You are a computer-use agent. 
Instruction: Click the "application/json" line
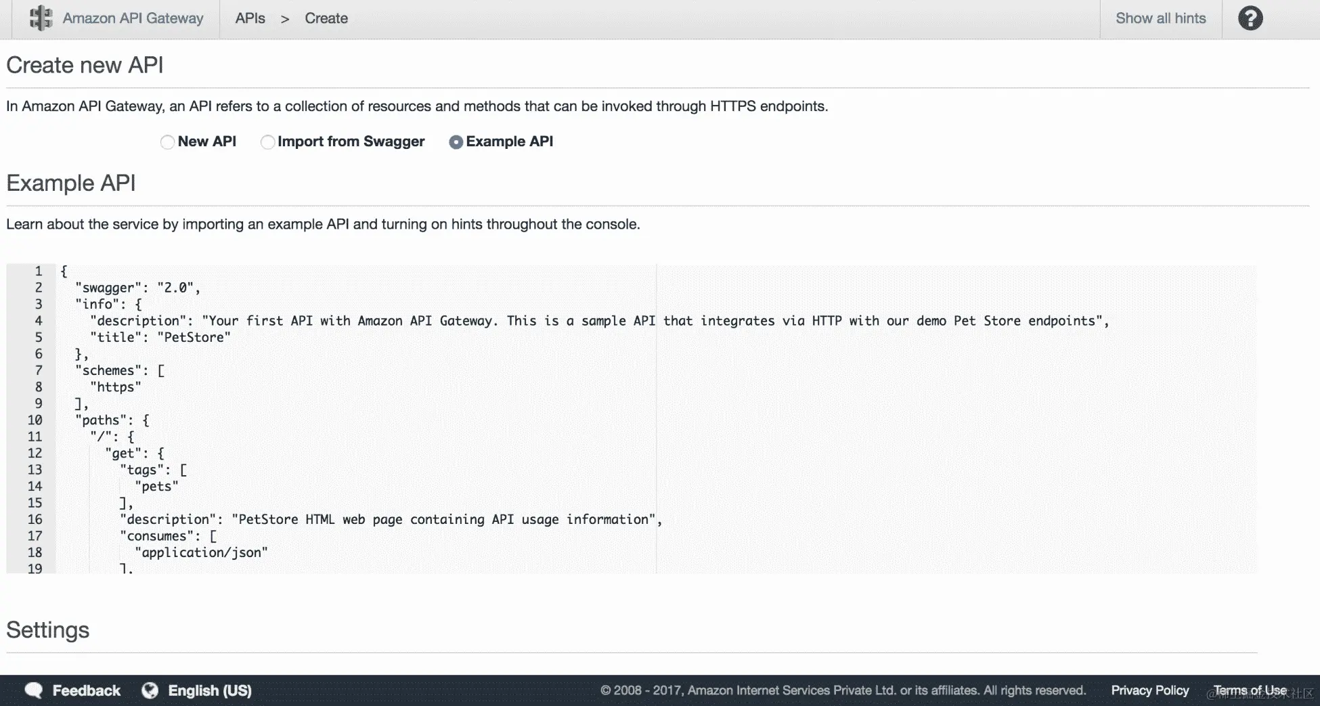[x=201, y=552]
